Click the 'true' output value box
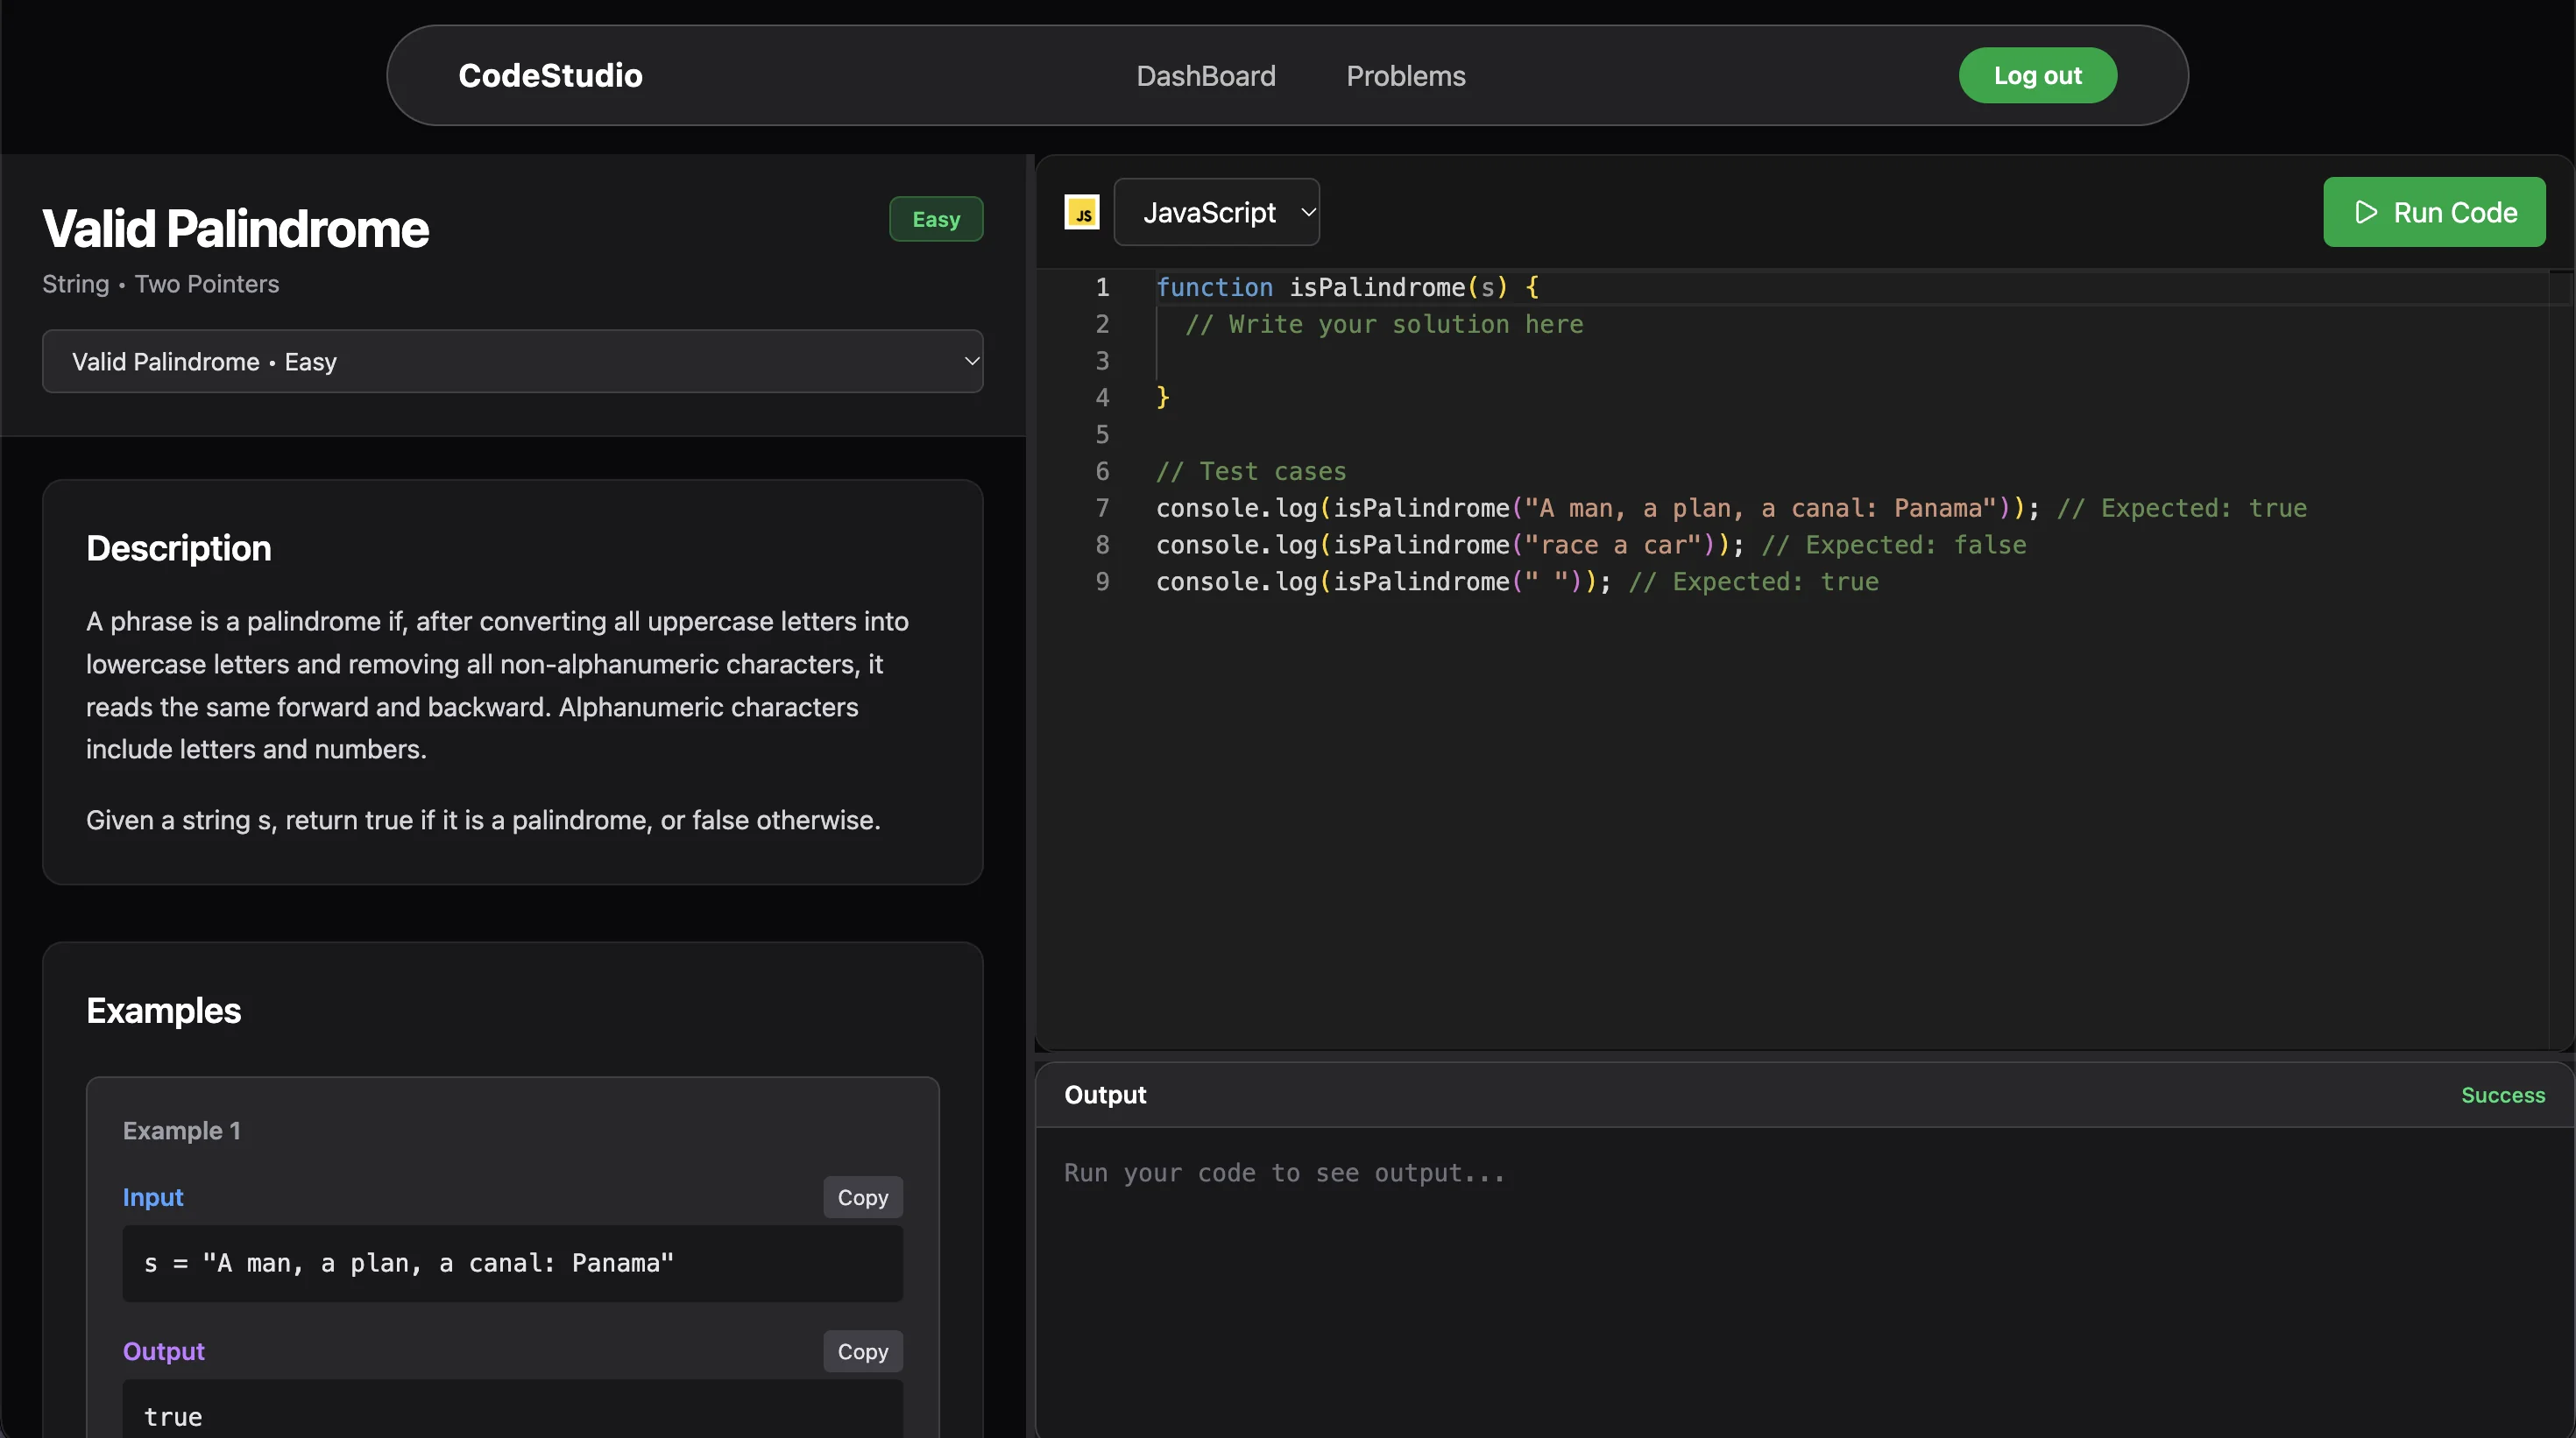The width and height of the screenshot is (2576, 1438). tap(512, 1409)
